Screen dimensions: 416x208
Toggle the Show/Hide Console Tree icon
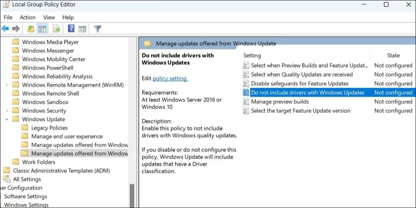coord(42,29)
